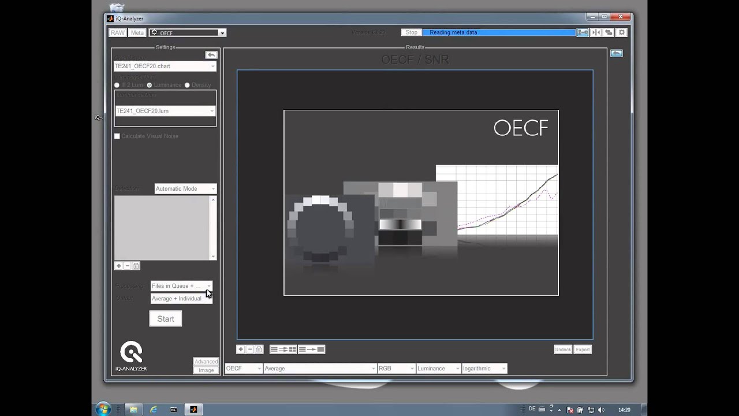Image resolution: width=739 pixels, height=416 pixels.
Task: Add a result with the Results plus icon
Action: 241,350
